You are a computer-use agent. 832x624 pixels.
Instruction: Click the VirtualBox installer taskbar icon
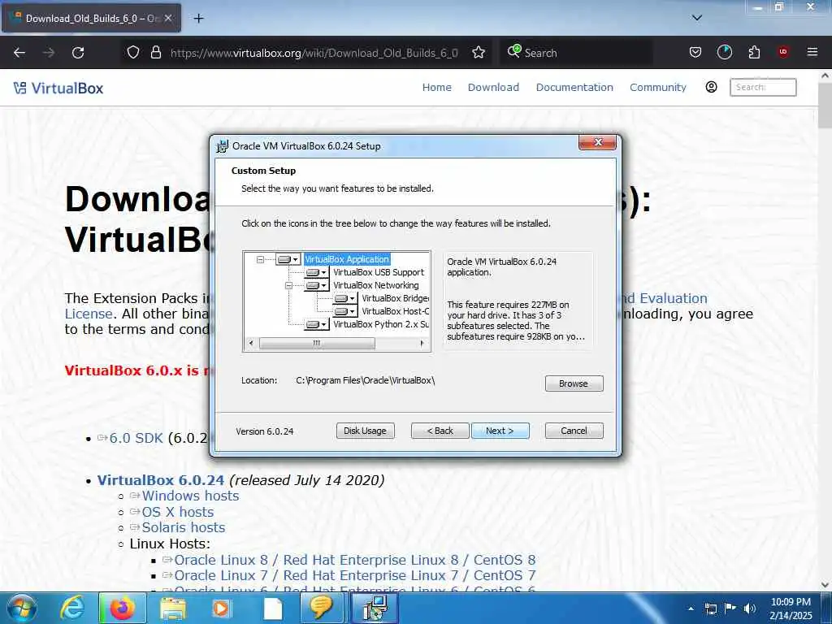point(375,608)
